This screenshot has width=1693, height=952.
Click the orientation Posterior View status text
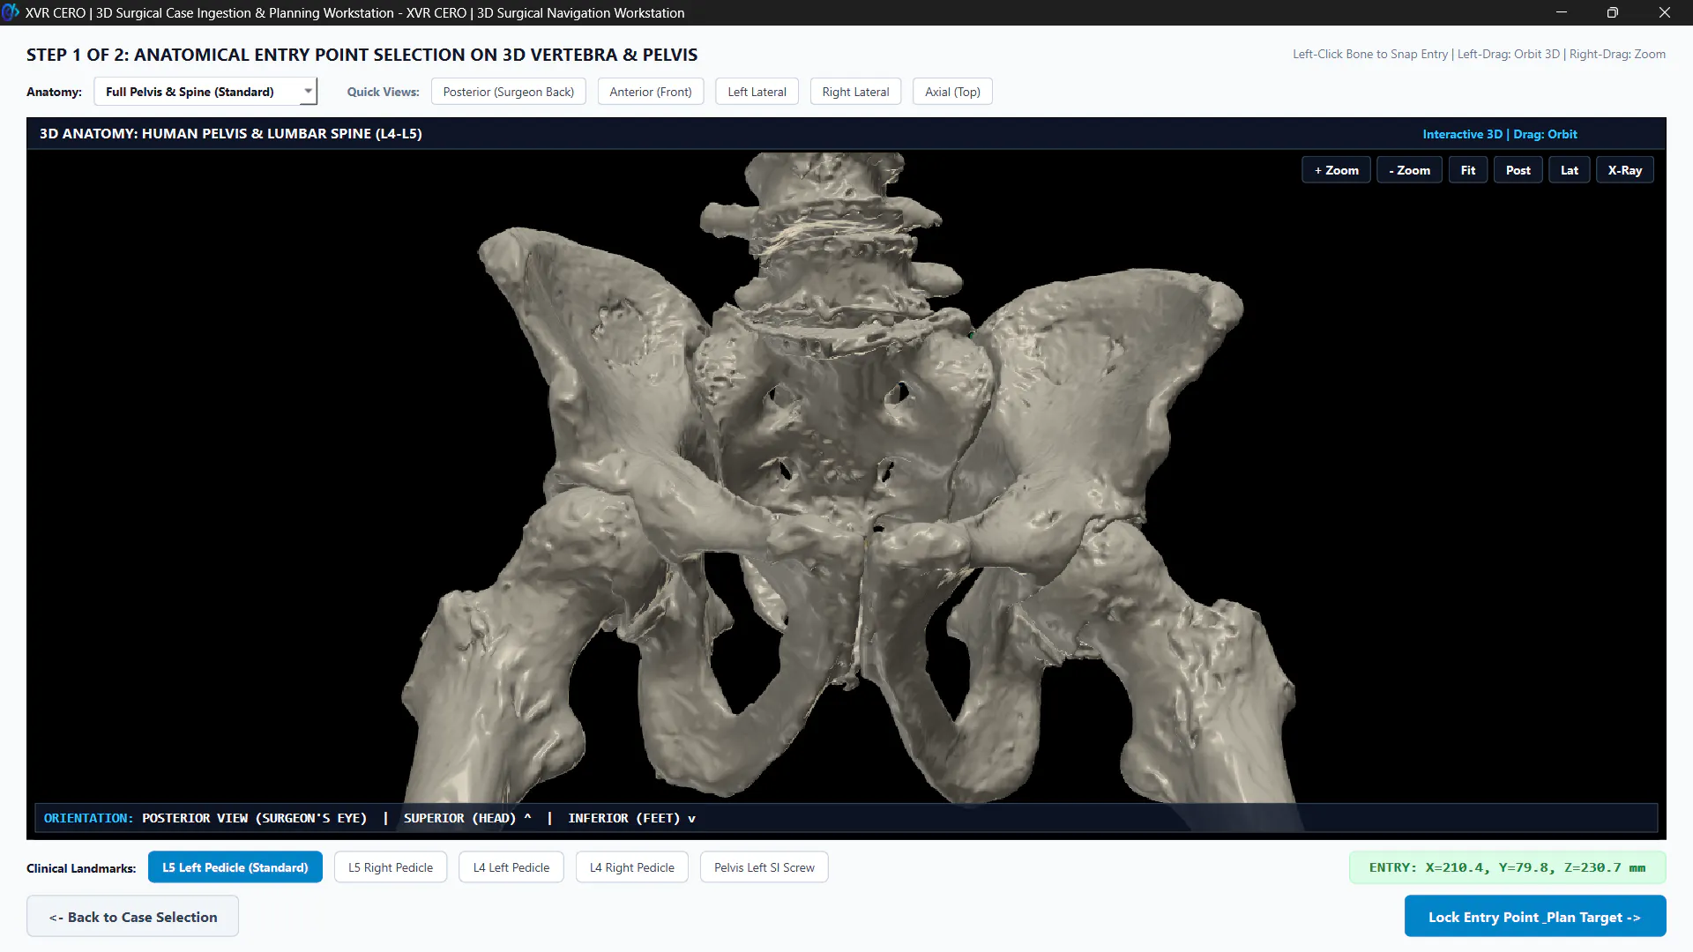pos(254,818)
